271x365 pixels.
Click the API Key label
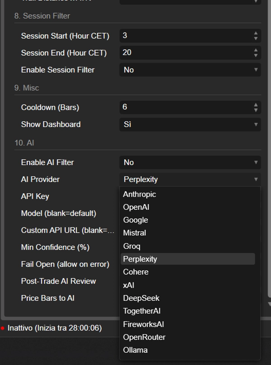pos(35,196)
